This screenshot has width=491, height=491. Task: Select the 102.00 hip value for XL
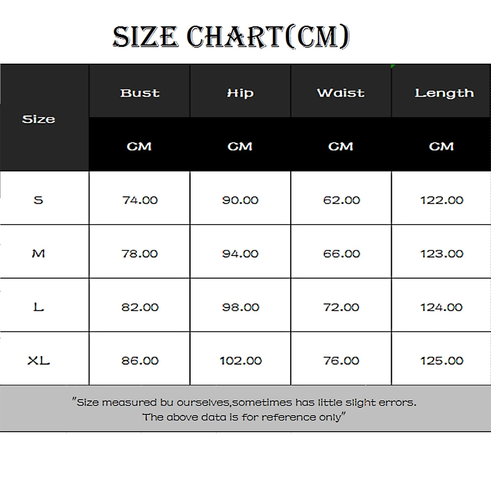(x=241, y=360)
